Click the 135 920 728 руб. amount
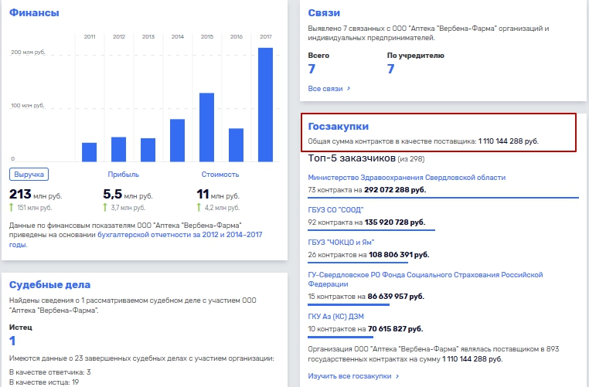This screenshot has height=387, width=589. coord(395,222)
